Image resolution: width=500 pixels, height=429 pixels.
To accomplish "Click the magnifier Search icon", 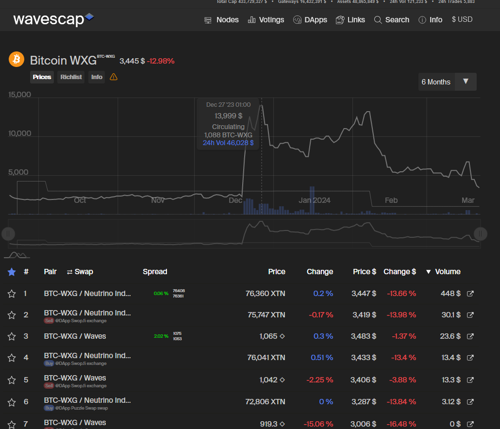I will pos(378,20).
